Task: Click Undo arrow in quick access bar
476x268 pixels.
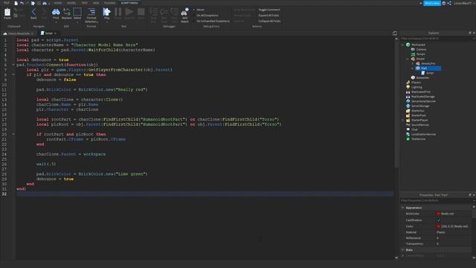Action: tap(22, 3)
